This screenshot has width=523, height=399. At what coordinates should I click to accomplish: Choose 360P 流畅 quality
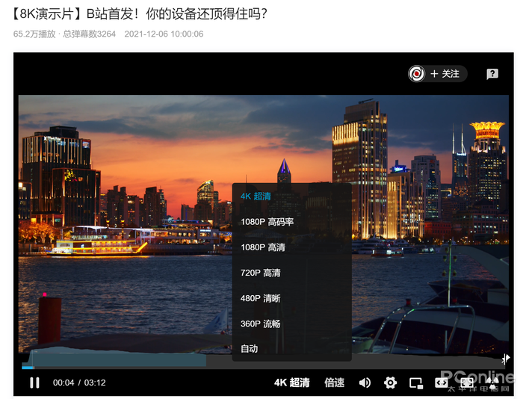[x=260, y=324]
